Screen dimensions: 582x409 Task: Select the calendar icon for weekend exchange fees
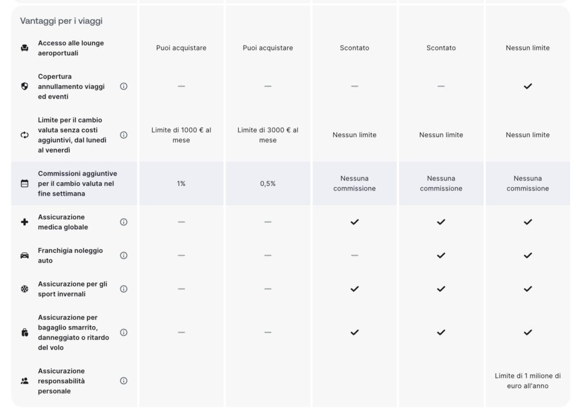coord(23,183)
